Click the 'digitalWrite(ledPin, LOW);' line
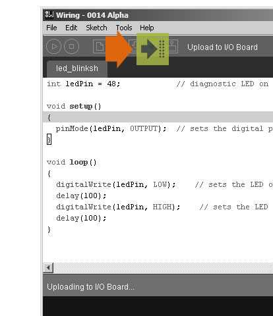 coord(116,185)
